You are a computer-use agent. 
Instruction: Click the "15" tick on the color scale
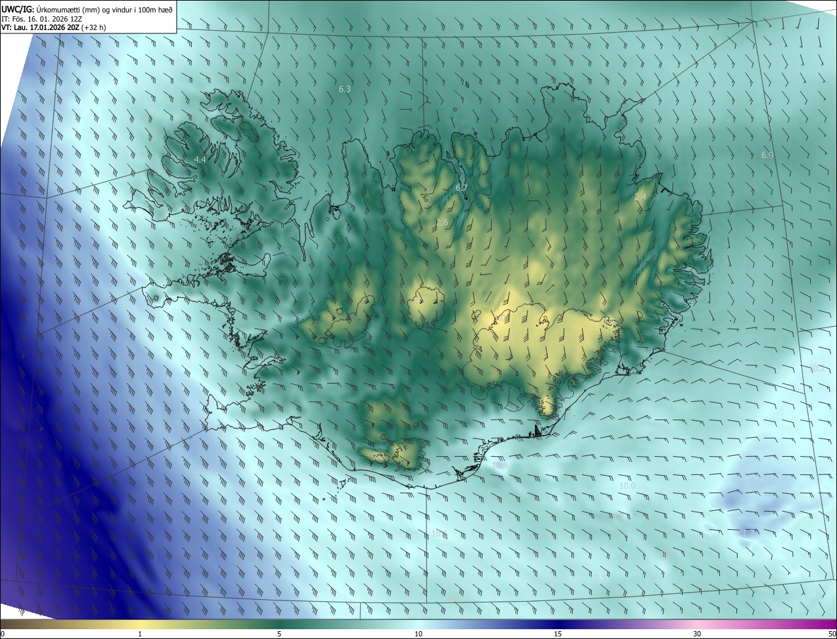pos(558,634)
